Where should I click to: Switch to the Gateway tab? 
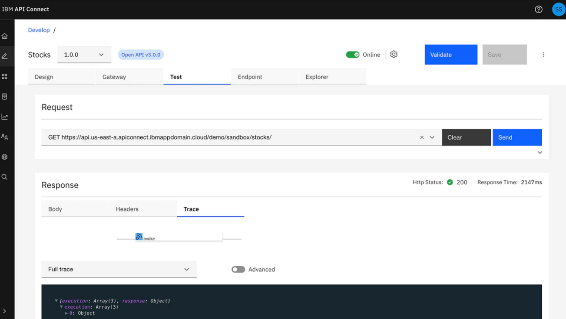[129, 77]
